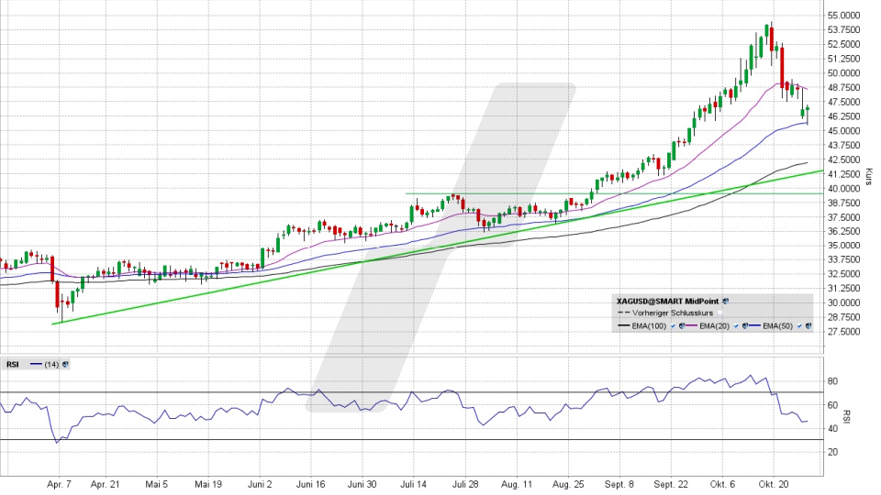Toggle off the EMA(50) checkbox
Viewport: 881px width, 495px height.
(798, 326)
